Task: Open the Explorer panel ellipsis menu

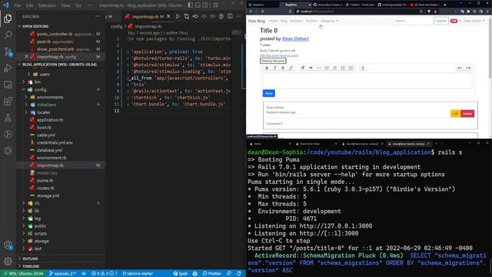Action: (98, 16)
